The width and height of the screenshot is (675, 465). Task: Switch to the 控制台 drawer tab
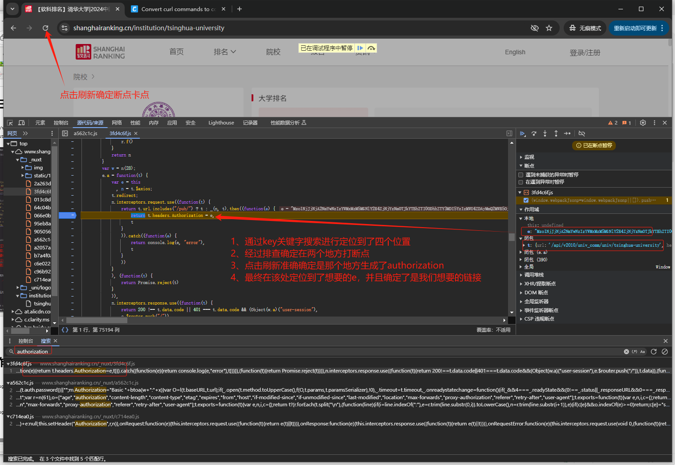pos(26,341)
